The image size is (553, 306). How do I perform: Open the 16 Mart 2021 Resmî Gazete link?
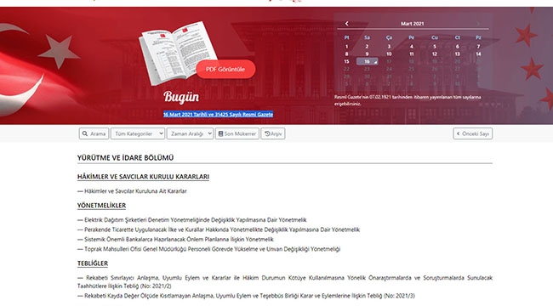pos(218,115)
